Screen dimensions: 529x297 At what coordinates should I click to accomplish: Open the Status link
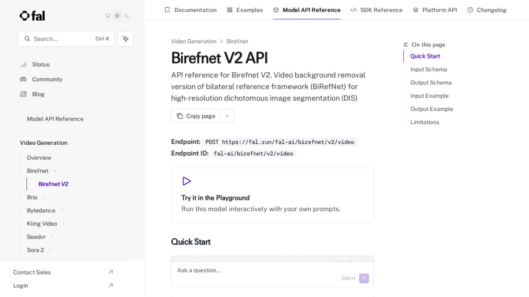(x=41, y=65)
